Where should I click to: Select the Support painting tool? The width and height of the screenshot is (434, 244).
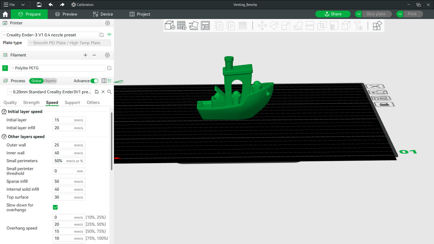point(334,26)
